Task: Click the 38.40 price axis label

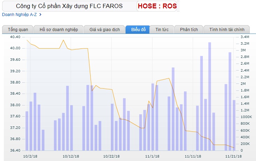Action: coord(15,94)
